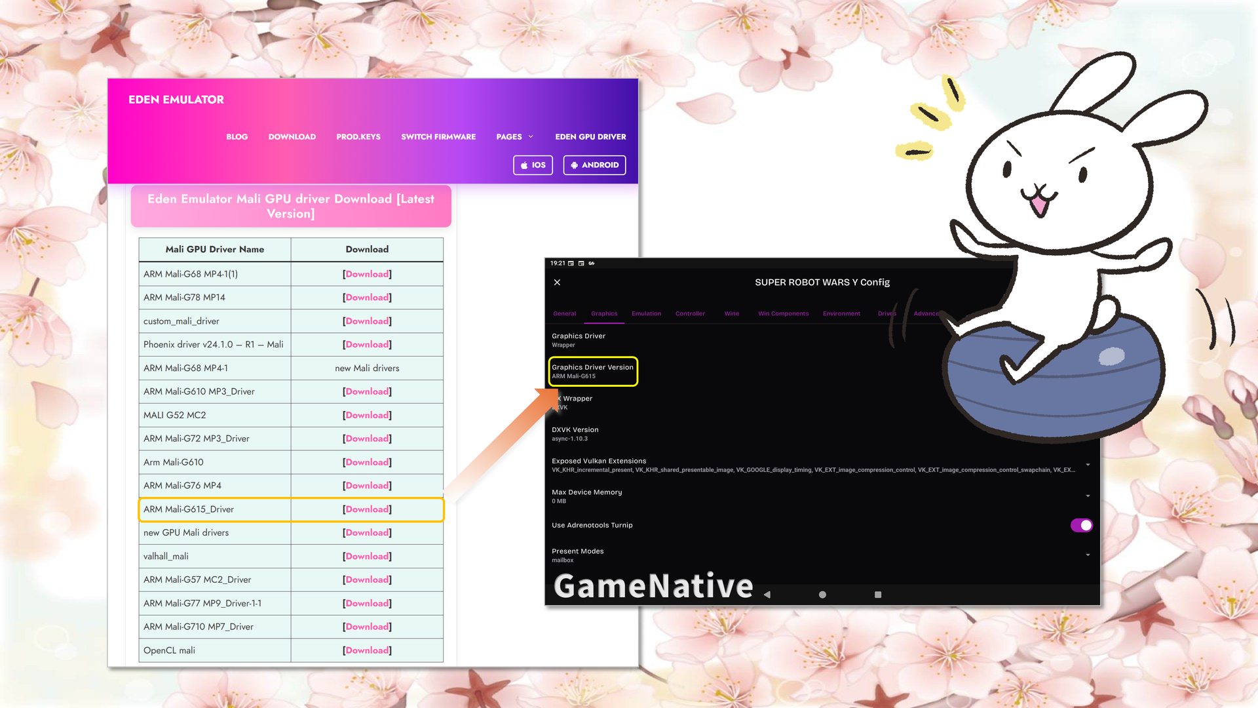Switch to the Win Components tab

pos(783,313)
